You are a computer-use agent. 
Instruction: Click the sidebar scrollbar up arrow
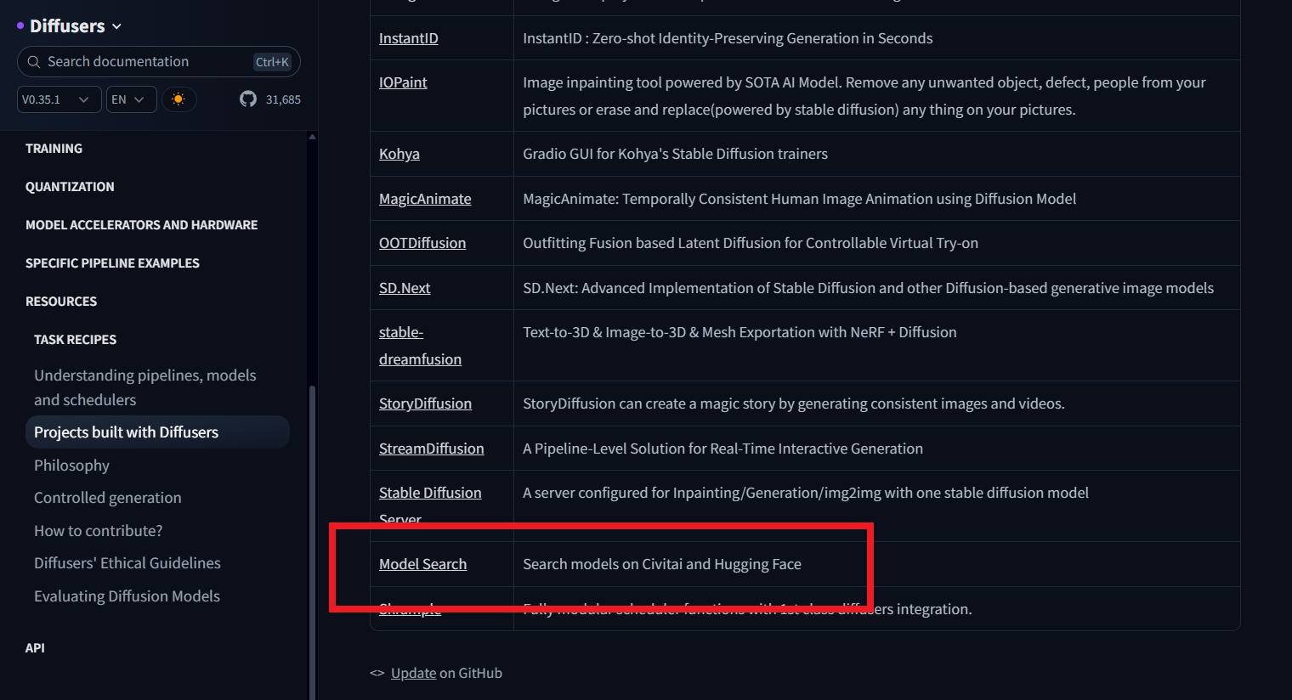click(x=312, y=137)
